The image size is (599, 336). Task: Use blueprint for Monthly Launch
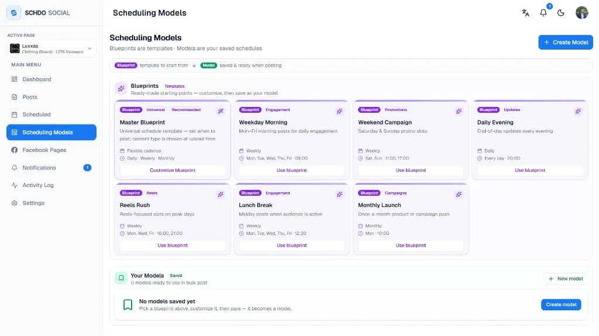411,245
